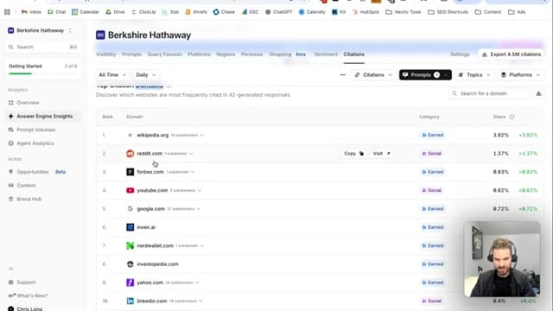Click the sidebar Search field
The width and height of the screenshot is (553, 311).
[x=42, y=47]
